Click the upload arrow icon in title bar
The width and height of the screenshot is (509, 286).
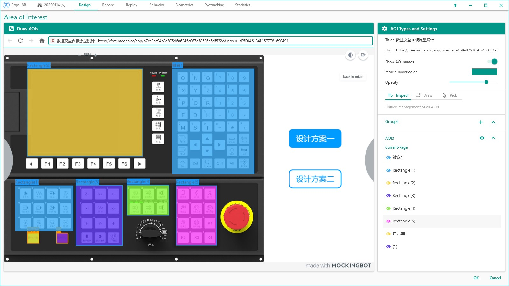coord(455,5)
